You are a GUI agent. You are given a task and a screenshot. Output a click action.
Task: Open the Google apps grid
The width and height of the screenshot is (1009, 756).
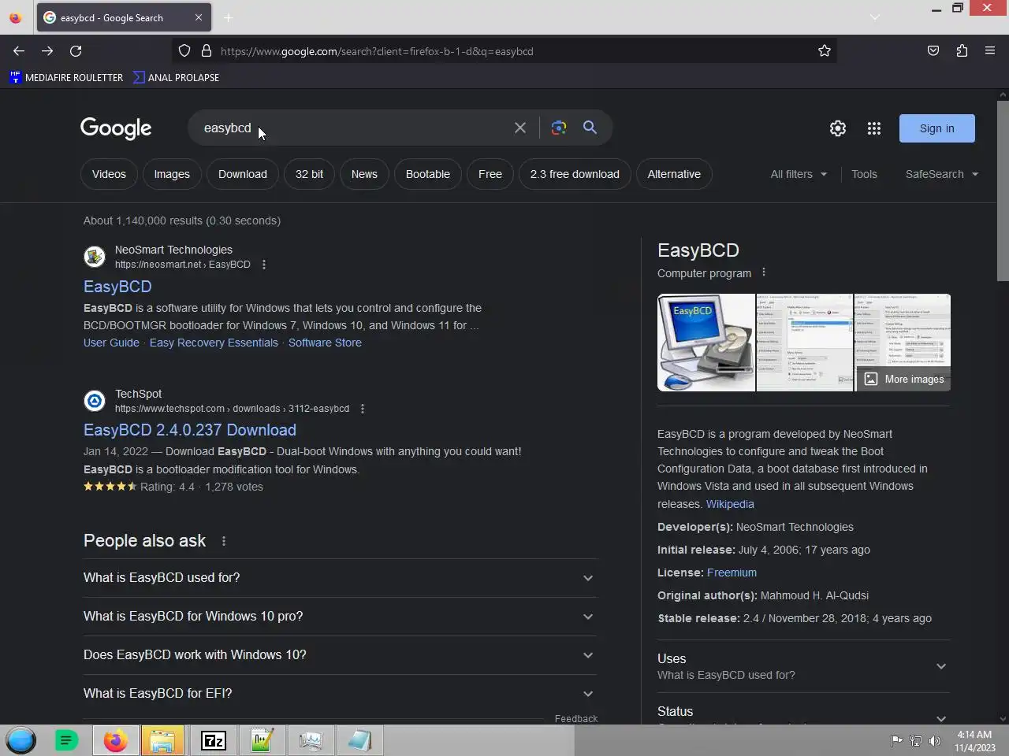coord(874,128)
